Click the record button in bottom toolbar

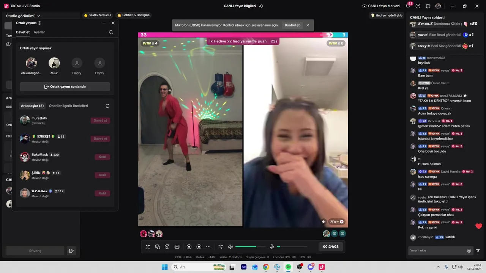click(189, 247)
